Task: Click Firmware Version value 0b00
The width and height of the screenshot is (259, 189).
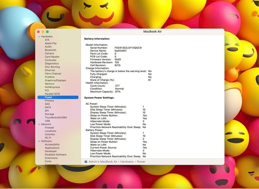Action: point(118,60)
